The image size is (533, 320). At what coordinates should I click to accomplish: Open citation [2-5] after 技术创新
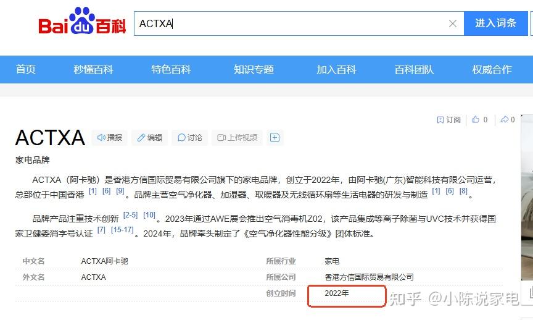tap(130, 215)
